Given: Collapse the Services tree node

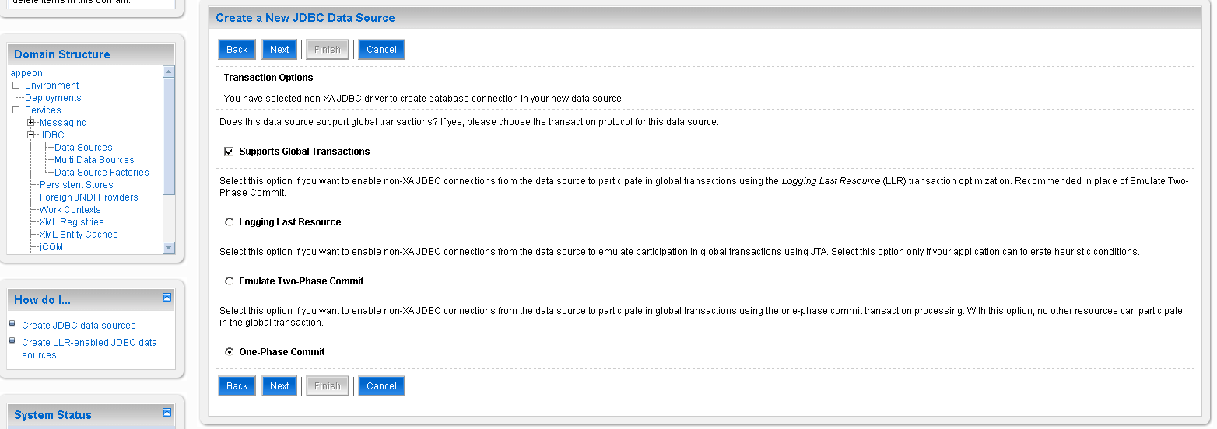Looking at the screenshot, I should tap(16, 110).
